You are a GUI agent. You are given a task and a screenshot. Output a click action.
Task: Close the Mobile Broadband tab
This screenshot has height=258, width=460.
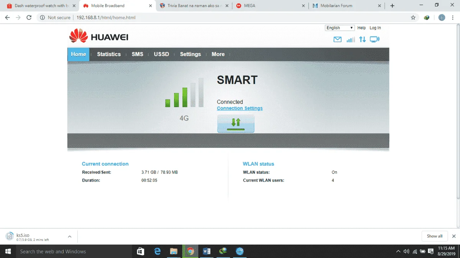pos(150,6)
